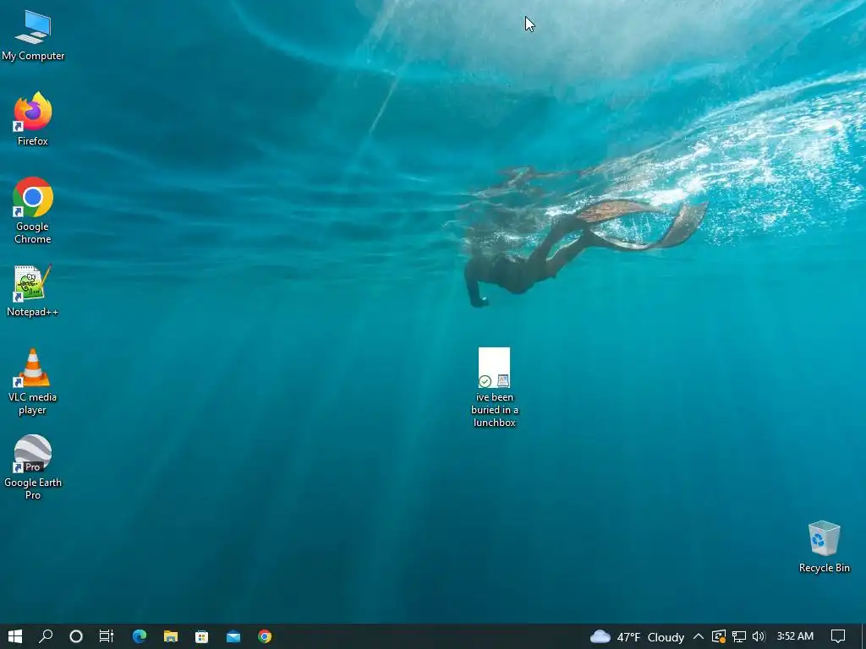
Task: Open File Explorer from taskbar
Action: point(171,636)
